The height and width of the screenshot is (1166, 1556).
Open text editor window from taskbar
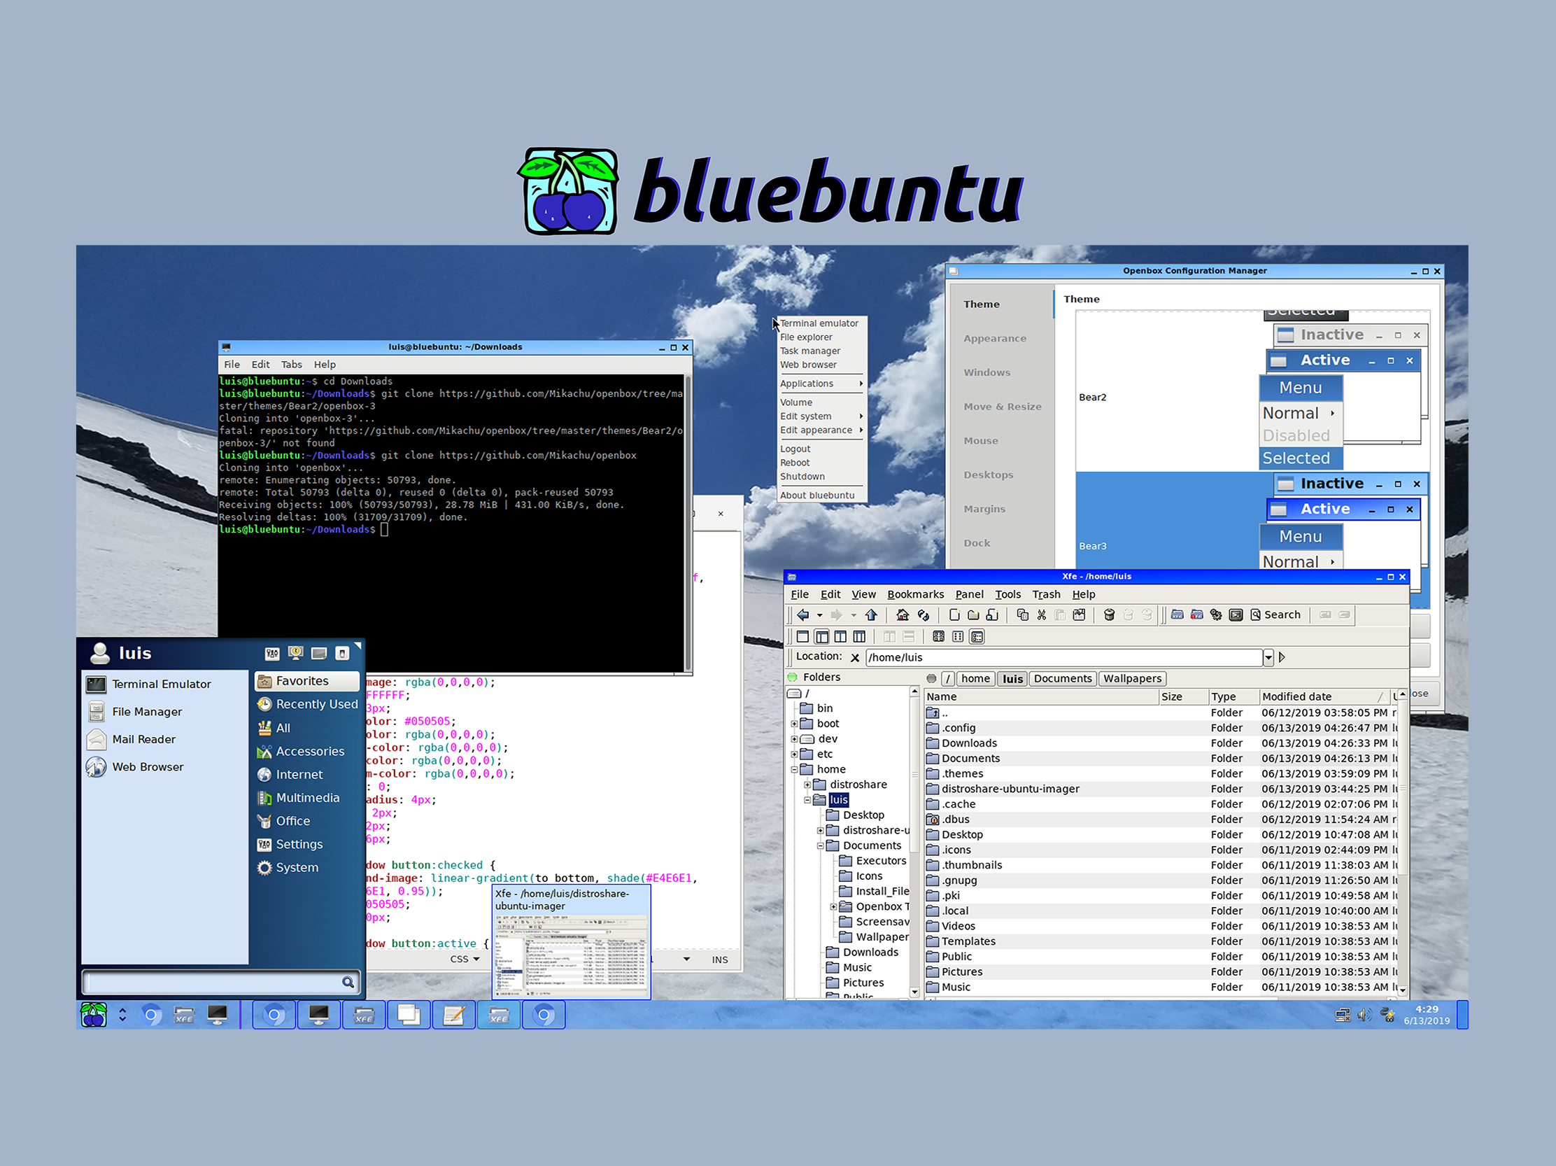point(453,1015)
